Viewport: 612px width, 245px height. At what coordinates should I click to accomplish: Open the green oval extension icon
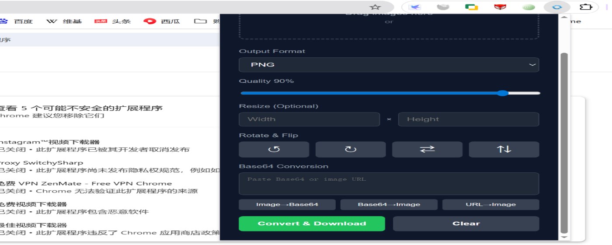tap(529, 7)
